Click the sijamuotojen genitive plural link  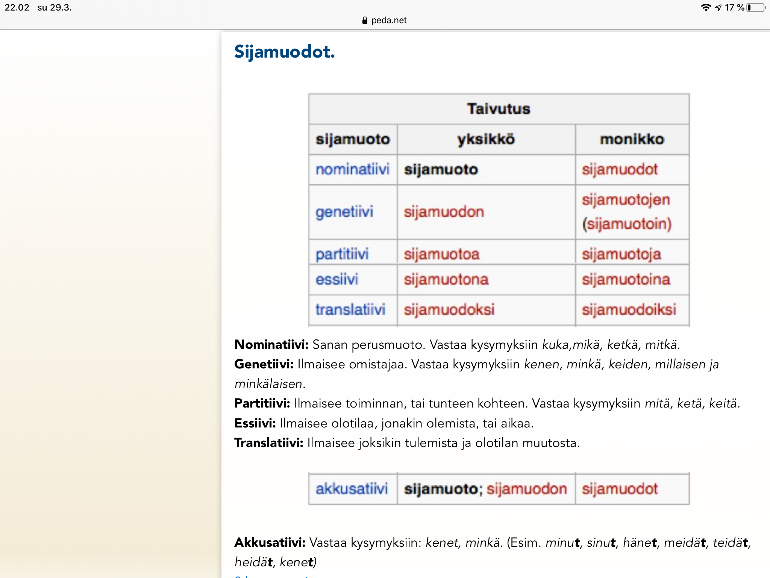click(x=626, y=200)
